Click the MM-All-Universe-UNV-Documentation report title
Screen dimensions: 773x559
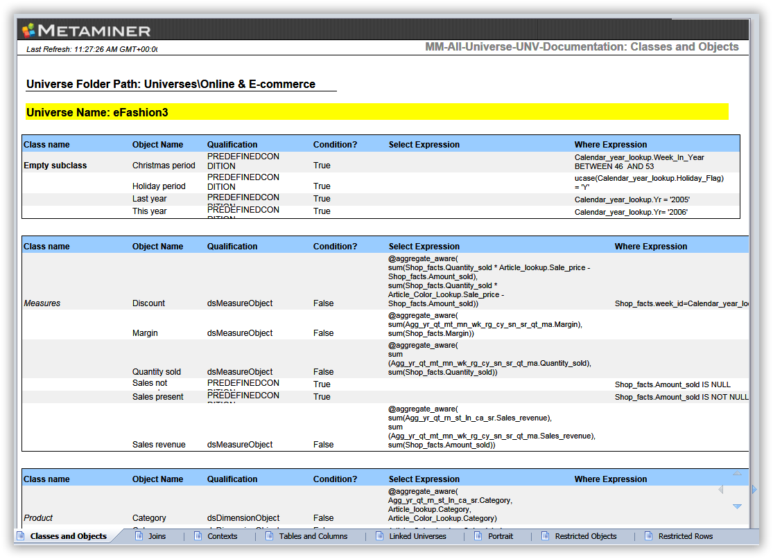pos(582,47)
